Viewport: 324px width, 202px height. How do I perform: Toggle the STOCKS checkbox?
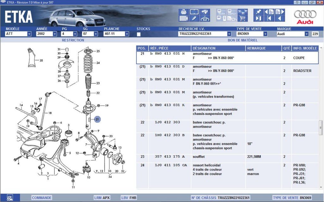pos(139,34)
